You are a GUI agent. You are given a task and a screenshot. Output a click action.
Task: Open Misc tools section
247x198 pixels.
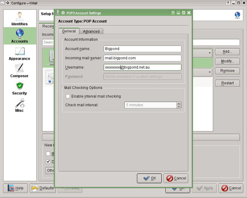[19, 105]
